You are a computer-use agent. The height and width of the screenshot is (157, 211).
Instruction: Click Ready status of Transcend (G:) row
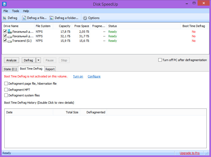point(113,41)
